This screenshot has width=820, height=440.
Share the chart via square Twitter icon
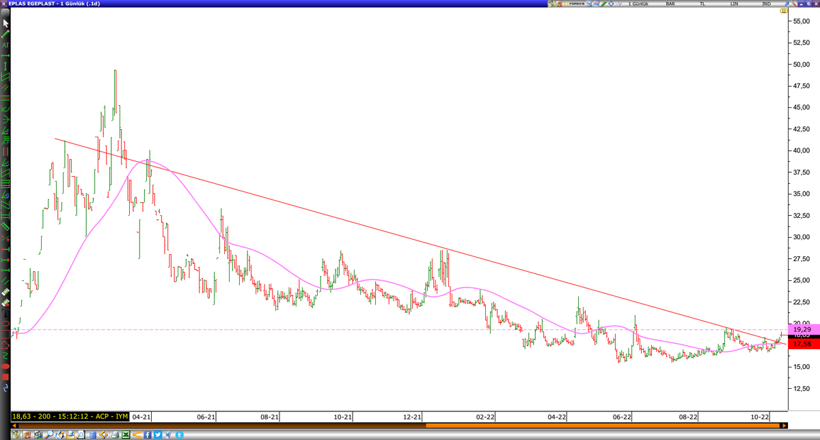(158, 435)
